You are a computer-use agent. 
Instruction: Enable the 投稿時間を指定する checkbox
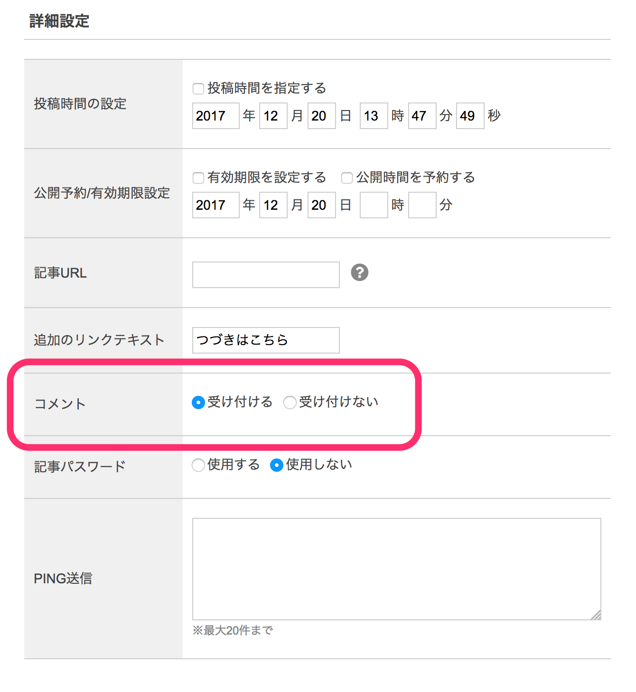click(198, 88)
